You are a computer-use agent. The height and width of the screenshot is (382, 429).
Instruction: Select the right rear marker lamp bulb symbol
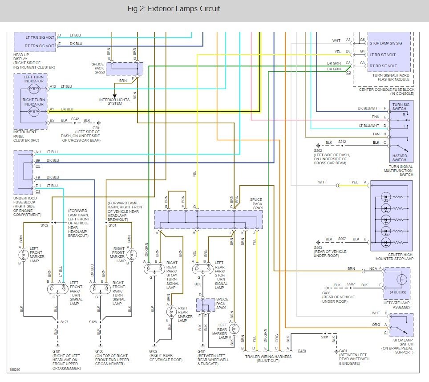pos(172,311)
